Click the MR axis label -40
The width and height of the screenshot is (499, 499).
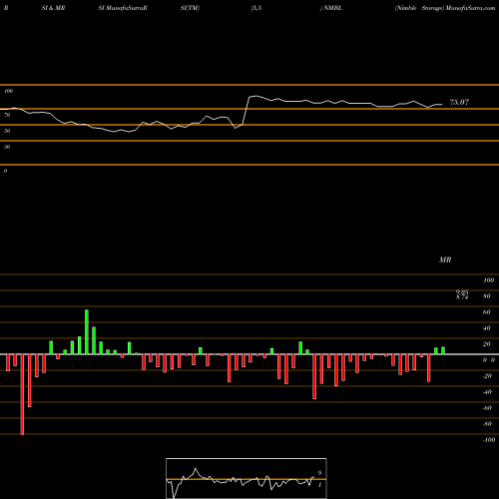pyautogui.click(x=487, y=392)
